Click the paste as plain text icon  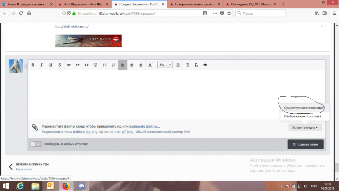pos(187,65)
